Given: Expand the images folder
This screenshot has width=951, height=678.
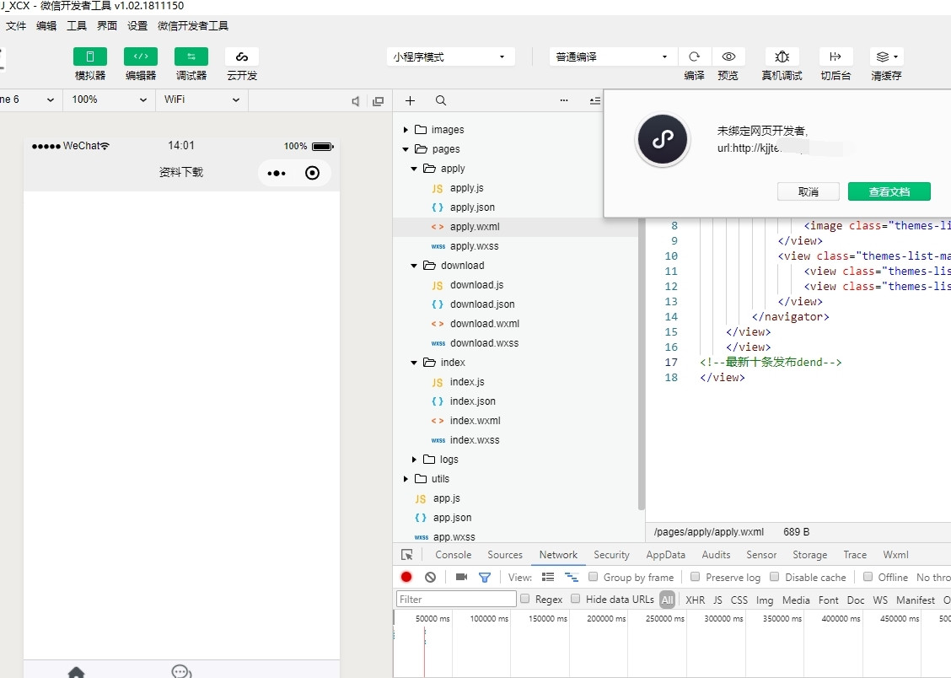Looking at the screenshot, I should click(406, 130).
